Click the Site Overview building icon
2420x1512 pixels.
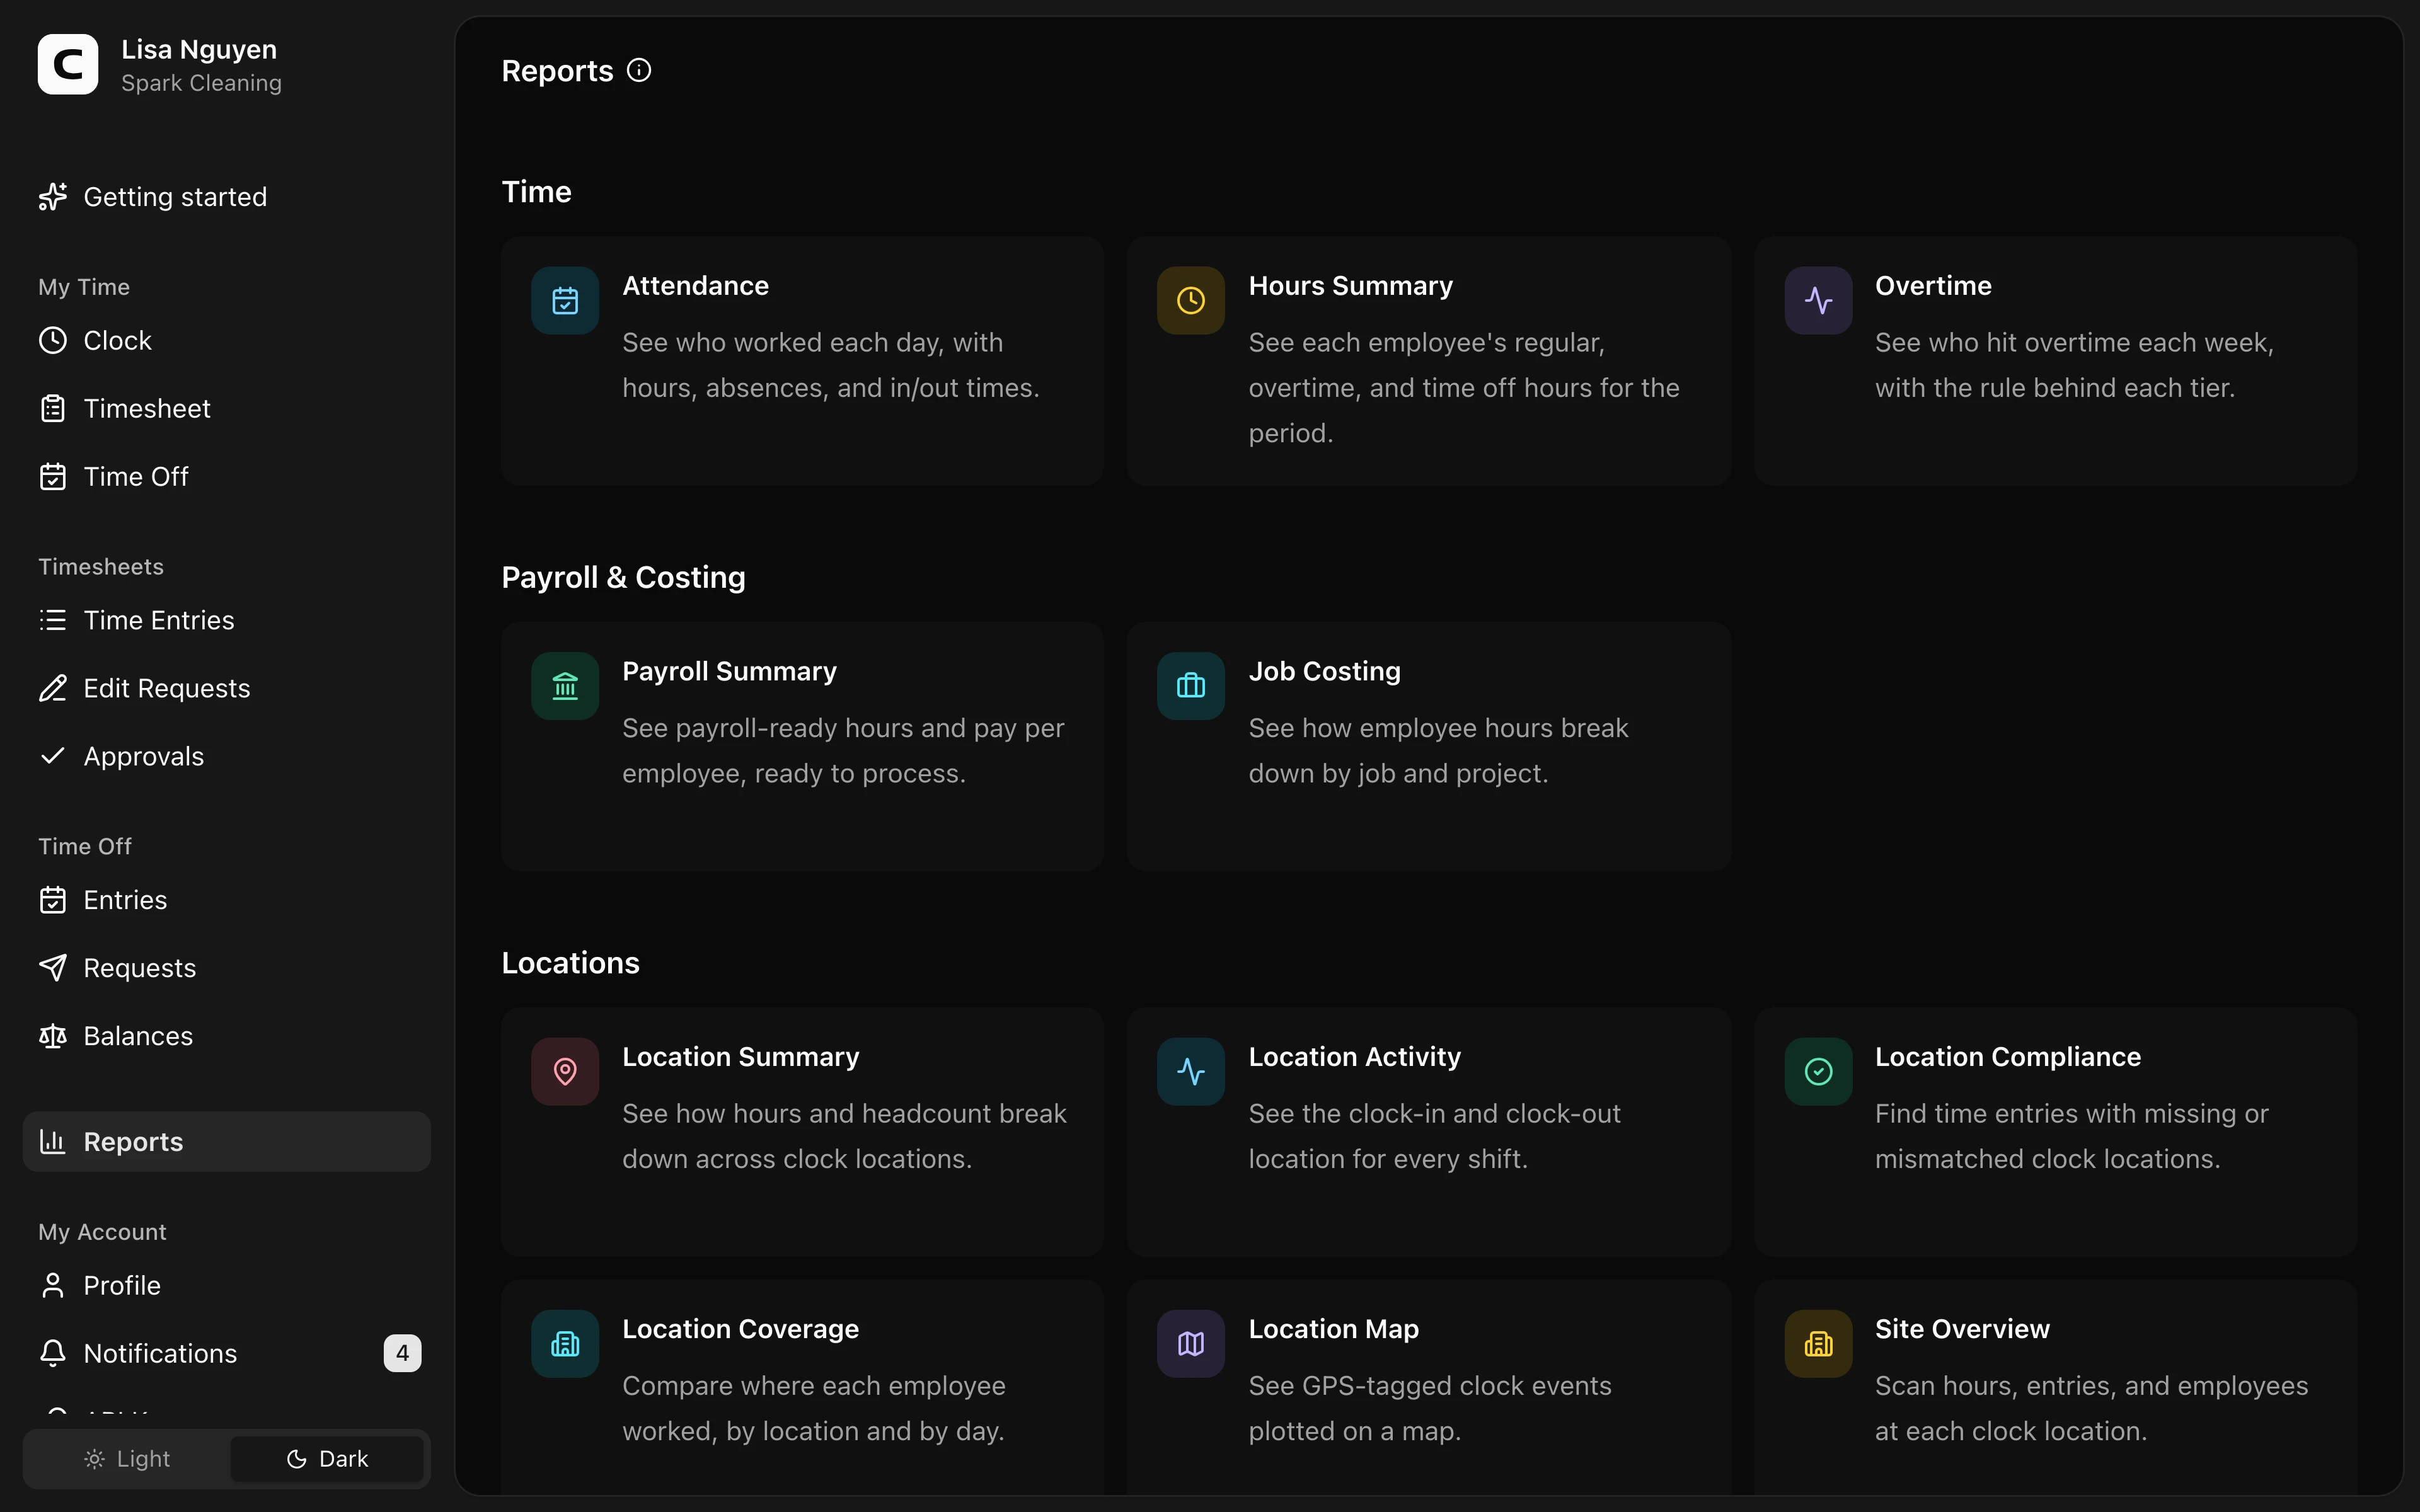click(1818, 1344)
